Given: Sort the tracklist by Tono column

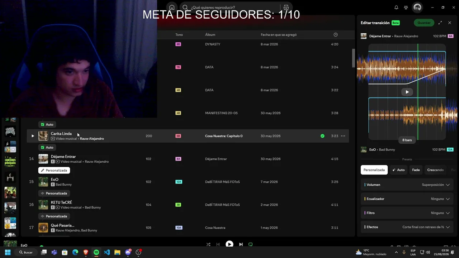Looking at the screenshot, I should click(x=179, y=35).
